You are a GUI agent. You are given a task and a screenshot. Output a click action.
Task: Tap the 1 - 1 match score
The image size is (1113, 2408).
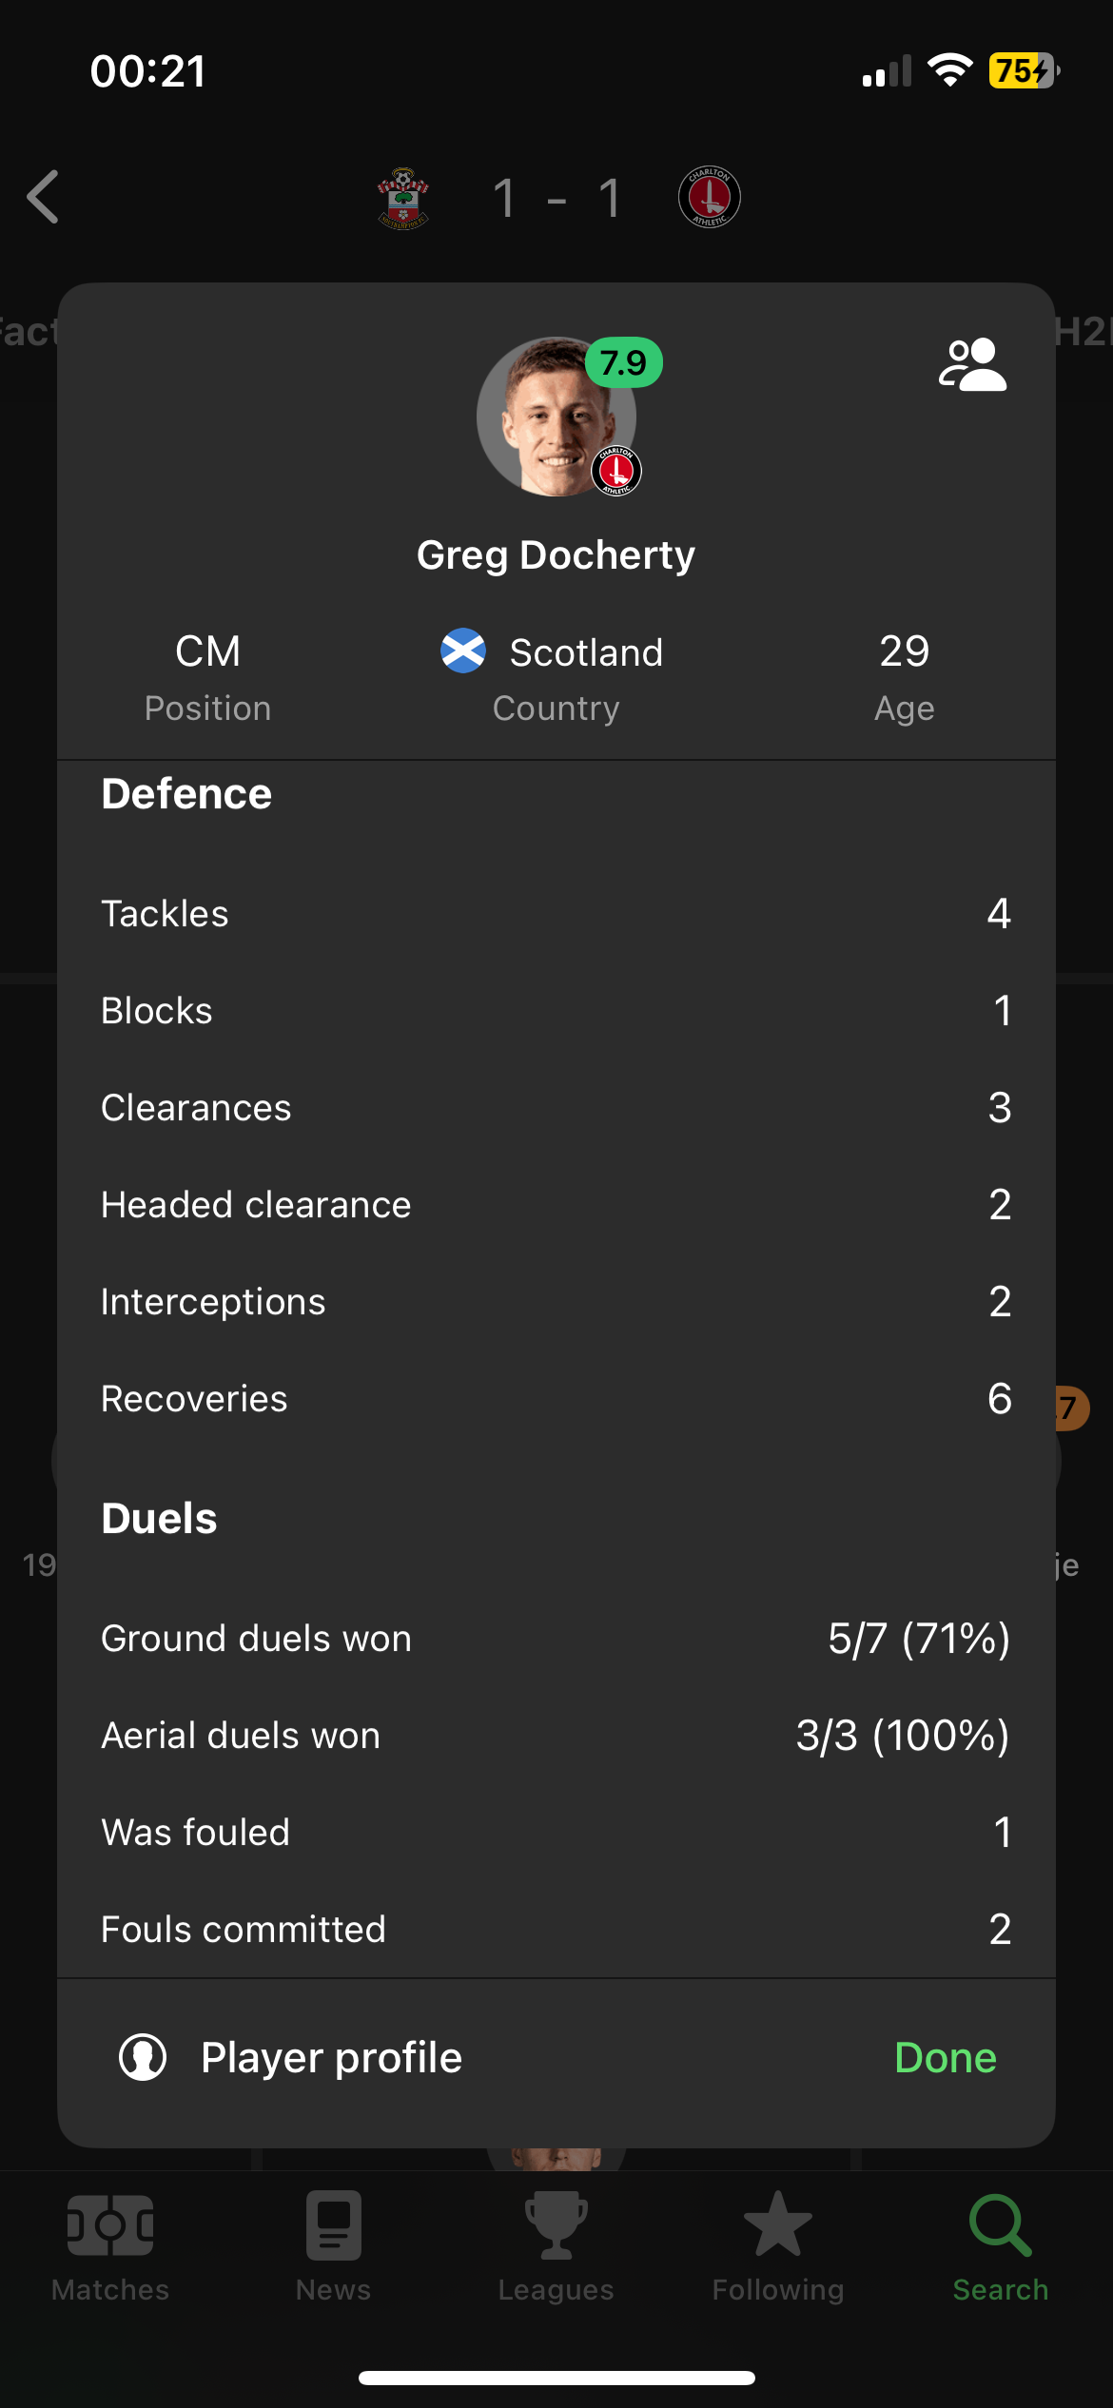click(x=556, y=199)
